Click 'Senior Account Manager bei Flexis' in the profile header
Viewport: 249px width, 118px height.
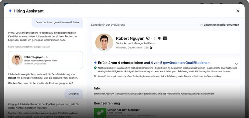(x=135, y=43)
